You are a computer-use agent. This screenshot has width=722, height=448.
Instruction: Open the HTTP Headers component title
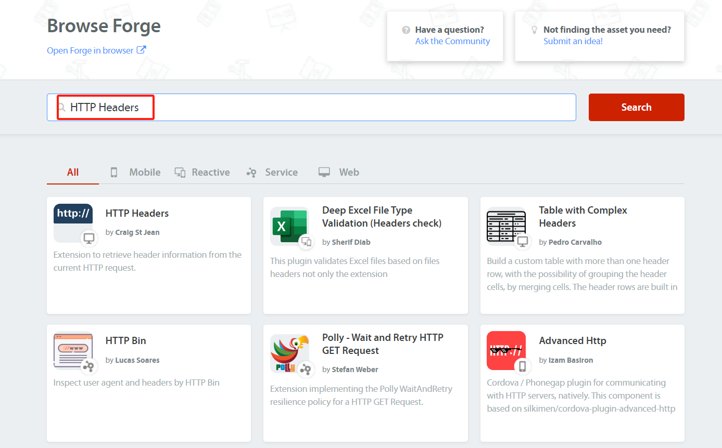(x=137, y=213)
